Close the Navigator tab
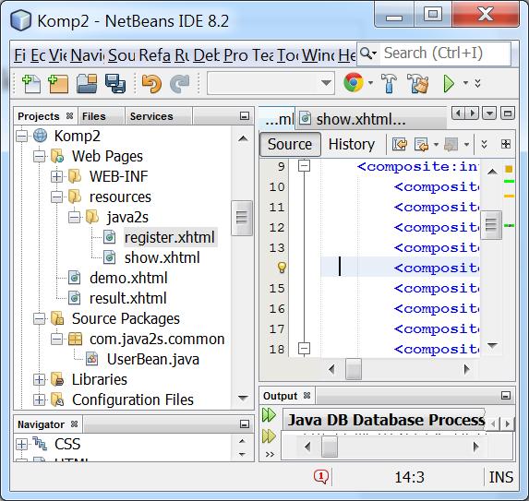Image resolution: width=529 pixels, height=501 pixels. [74, 423]
